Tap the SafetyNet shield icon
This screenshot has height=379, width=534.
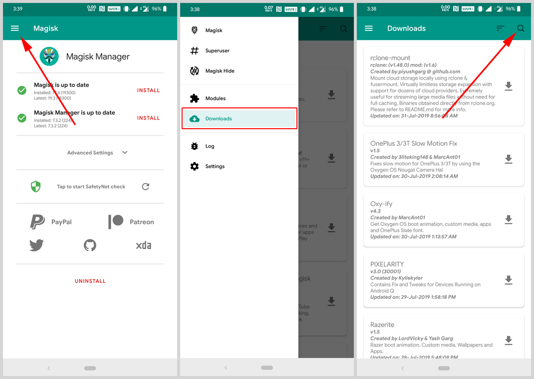36,187
